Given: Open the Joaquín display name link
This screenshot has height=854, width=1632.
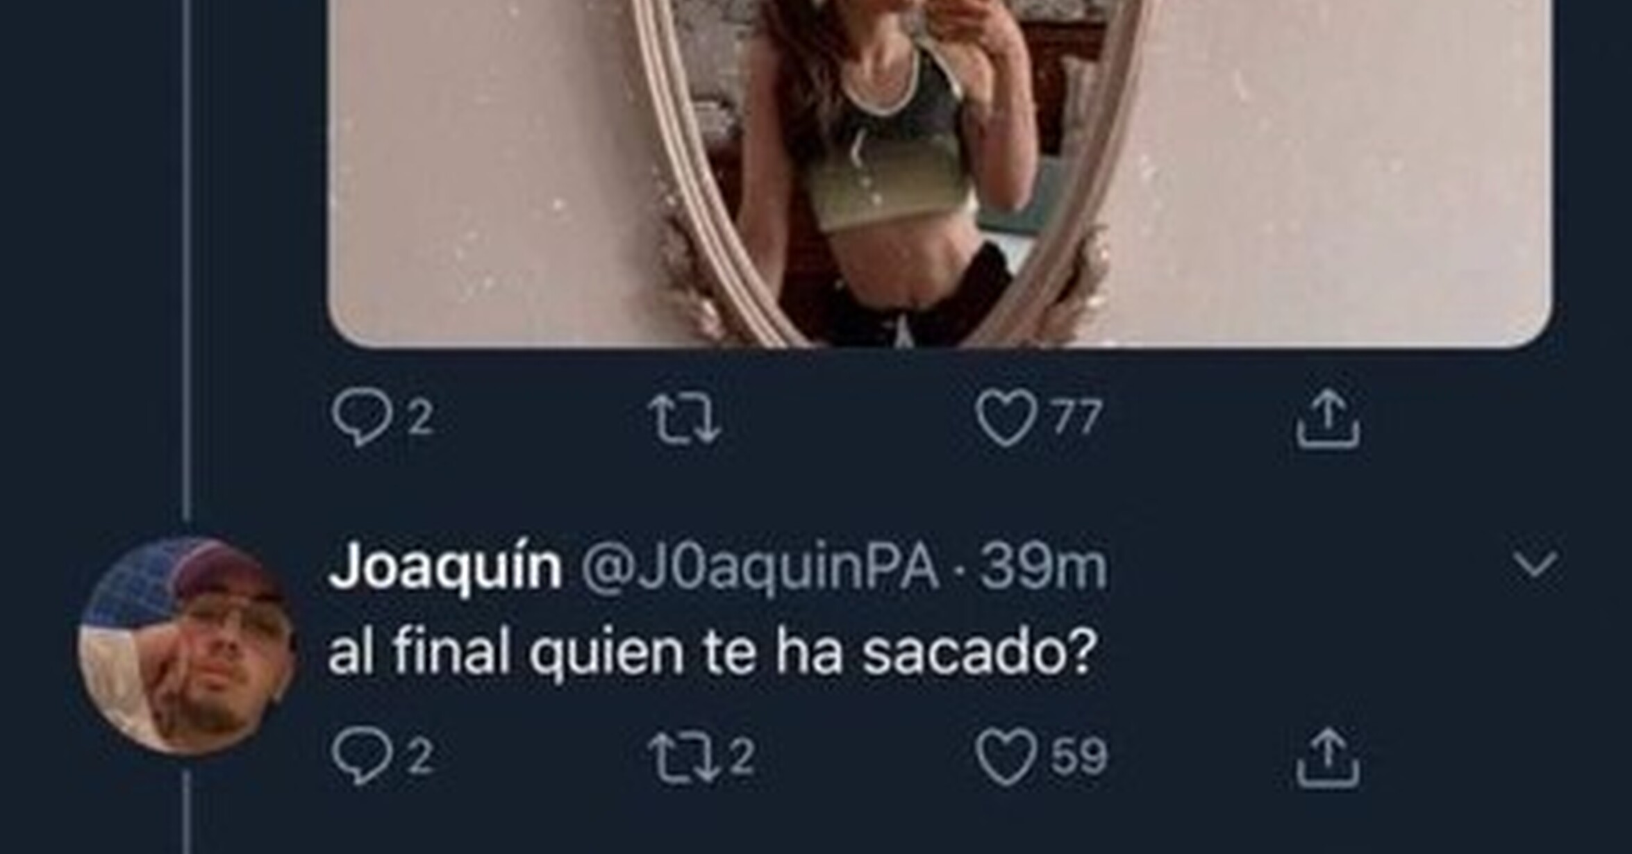Looking at the screenshot, I should (445, 567).
